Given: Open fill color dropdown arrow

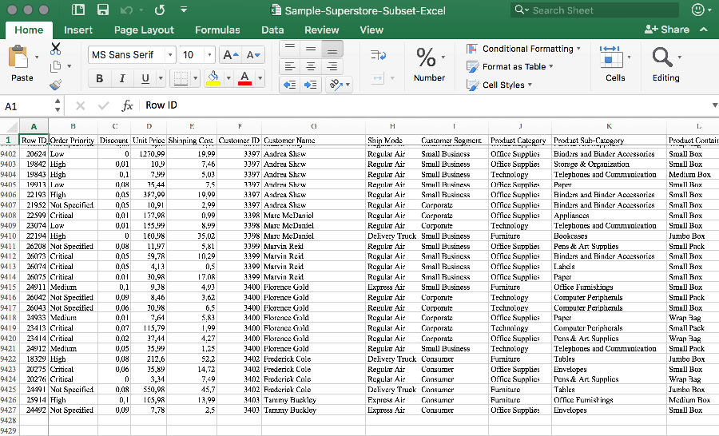Looking at the screenshot, I should (x=228, y=78).
